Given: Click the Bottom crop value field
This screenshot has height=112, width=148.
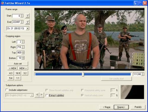Looking at the screenshot, I should (20, 58).
